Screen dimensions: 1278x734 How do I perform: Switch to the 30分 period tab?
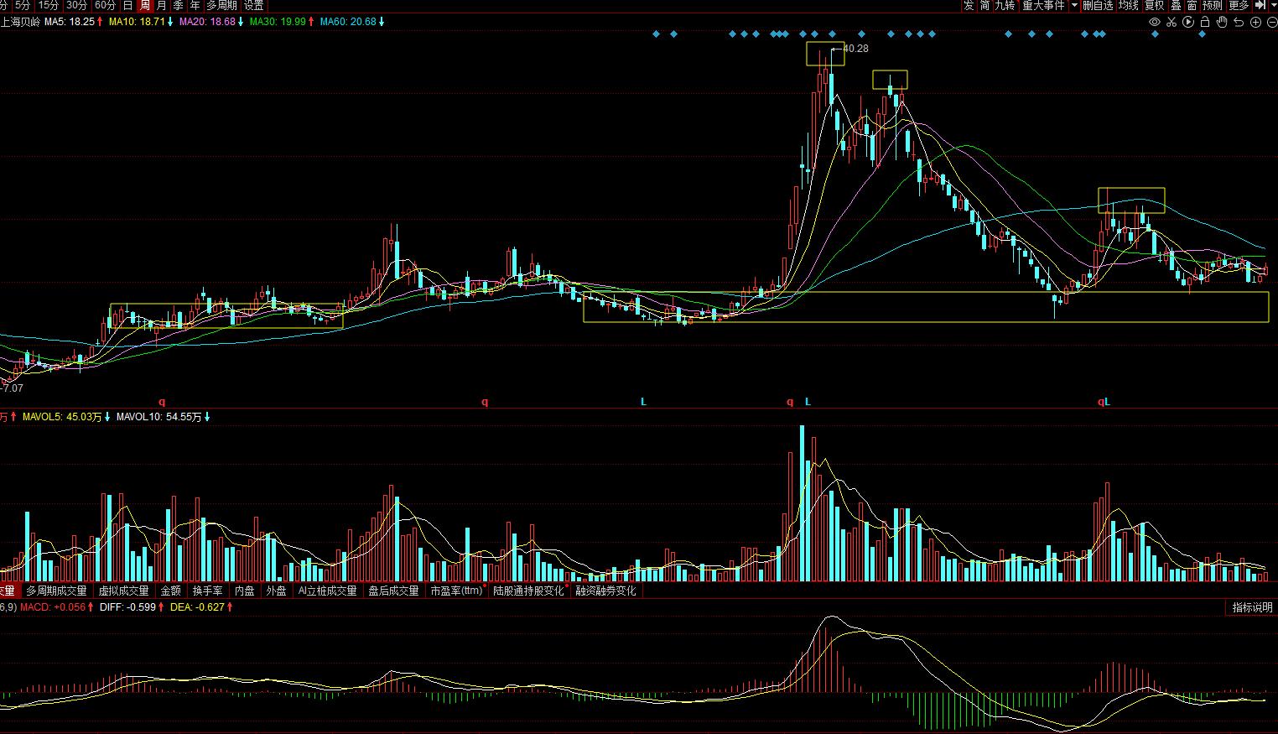[x=77, y=5]
